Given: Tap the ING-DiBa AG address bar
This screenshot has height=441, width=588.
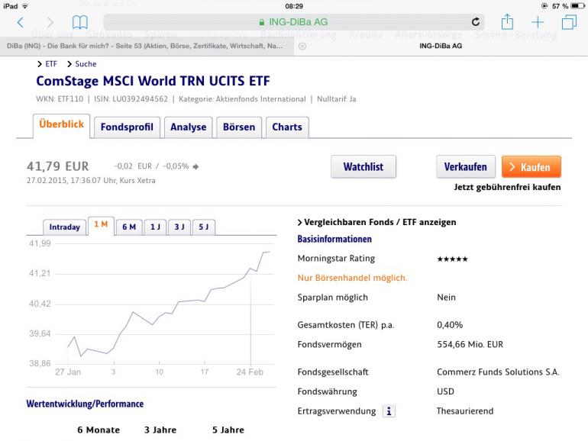Looking at the screenshot, I should (294, 22).
